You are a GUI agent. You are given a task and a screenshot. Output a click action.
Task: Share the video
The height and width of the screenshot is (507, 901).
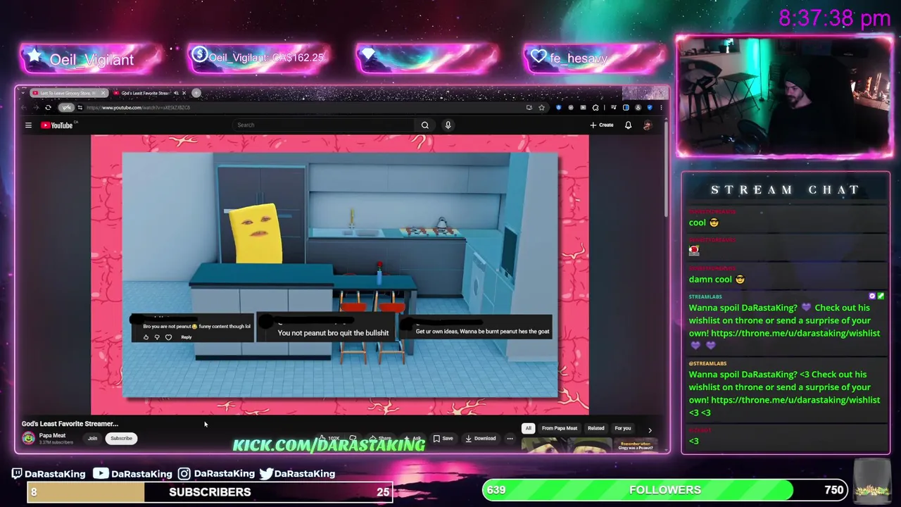(380, 438)
